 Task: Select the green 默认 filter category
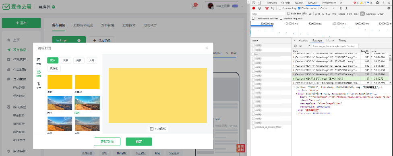(53, 60)
